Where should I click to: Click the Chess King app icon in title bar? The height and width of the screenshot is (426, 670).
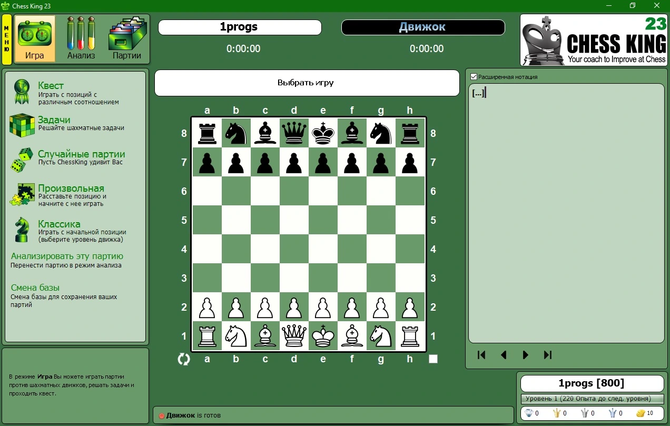[5, 5]
